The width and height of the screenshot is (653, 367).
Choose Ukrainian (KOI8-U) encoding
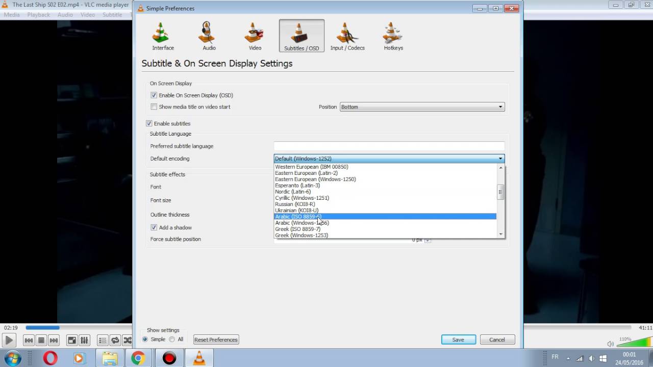385,211
